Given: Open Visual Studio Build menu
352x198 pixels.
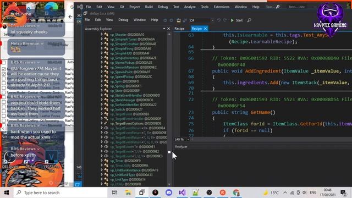Looking at the screenshot, I should click(x=148, y=7).
